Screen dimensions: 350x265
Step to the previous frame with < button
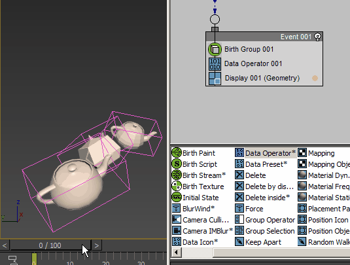5,245
